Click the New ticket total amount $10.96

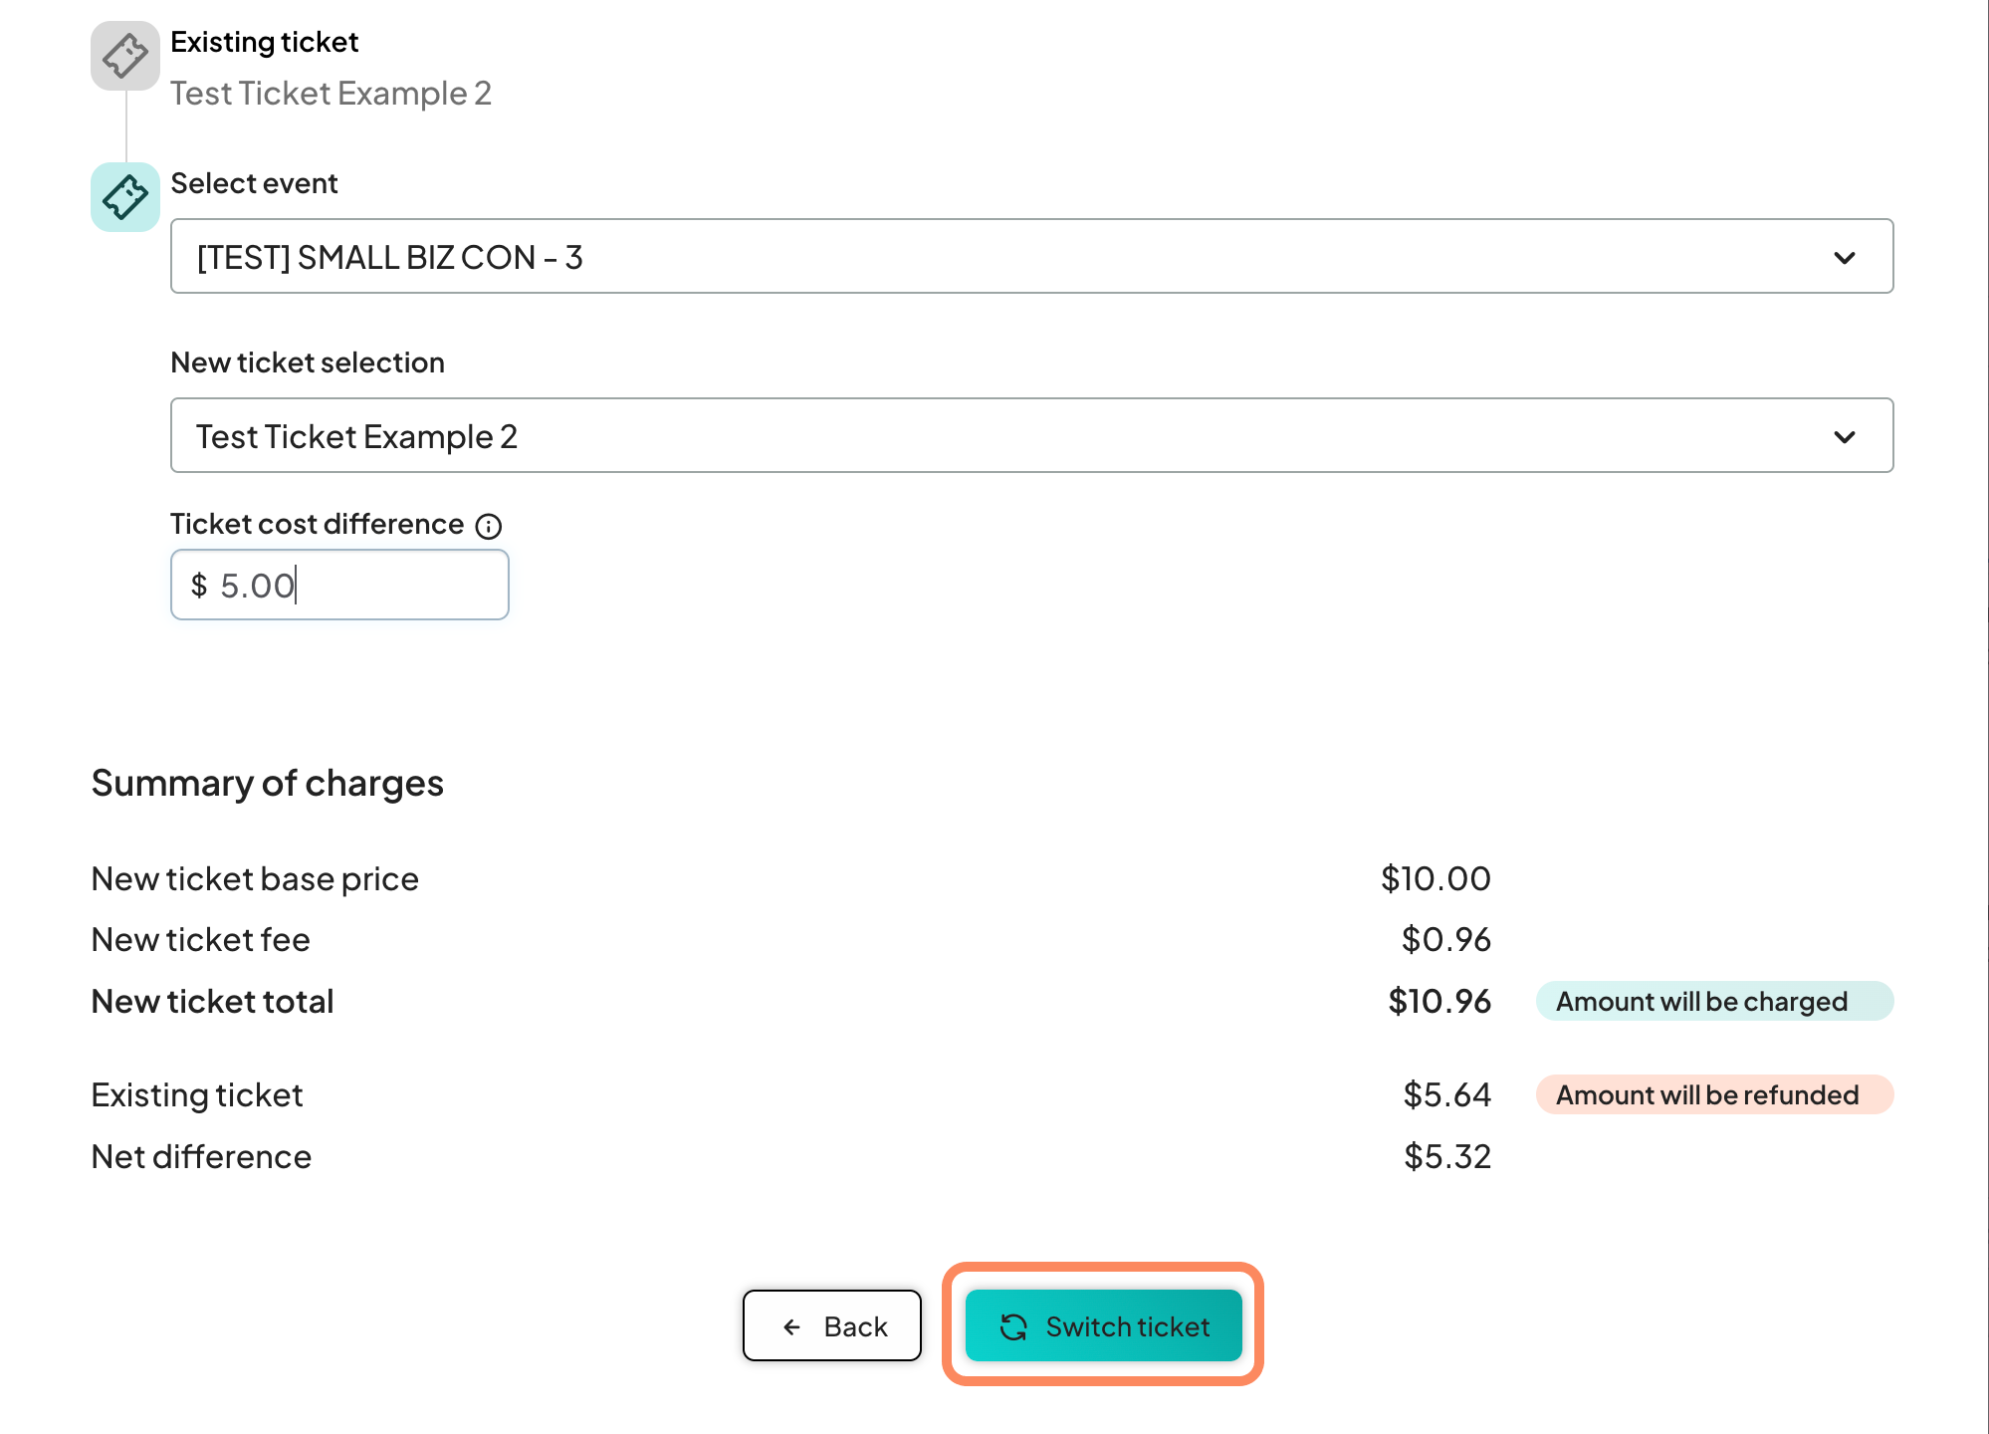point(1439,1001)
